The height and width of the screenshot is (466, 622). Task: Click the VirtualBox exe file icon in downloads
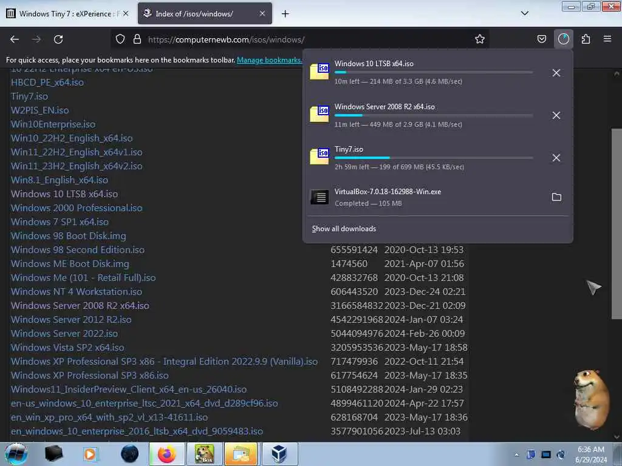click(x=320, y=197)
